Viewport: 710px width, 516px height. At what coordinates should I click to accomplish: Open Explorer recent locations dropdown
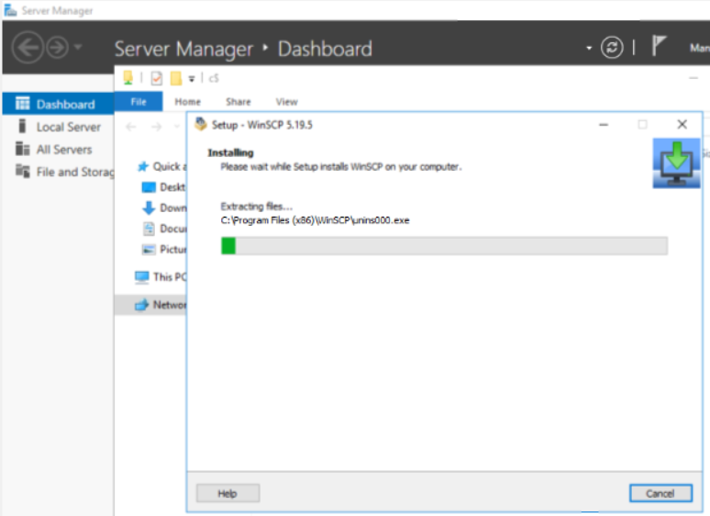(x=177, y=127)
